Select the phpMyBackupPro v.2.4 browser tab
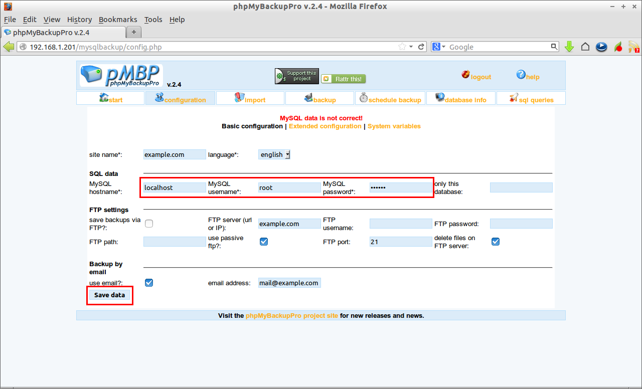The image size is (642, 389). coord(63,32)
